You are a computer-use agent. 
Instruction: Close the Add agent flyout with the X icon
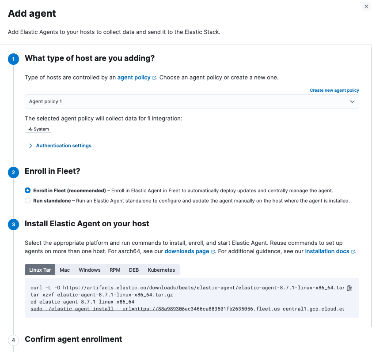366,6
